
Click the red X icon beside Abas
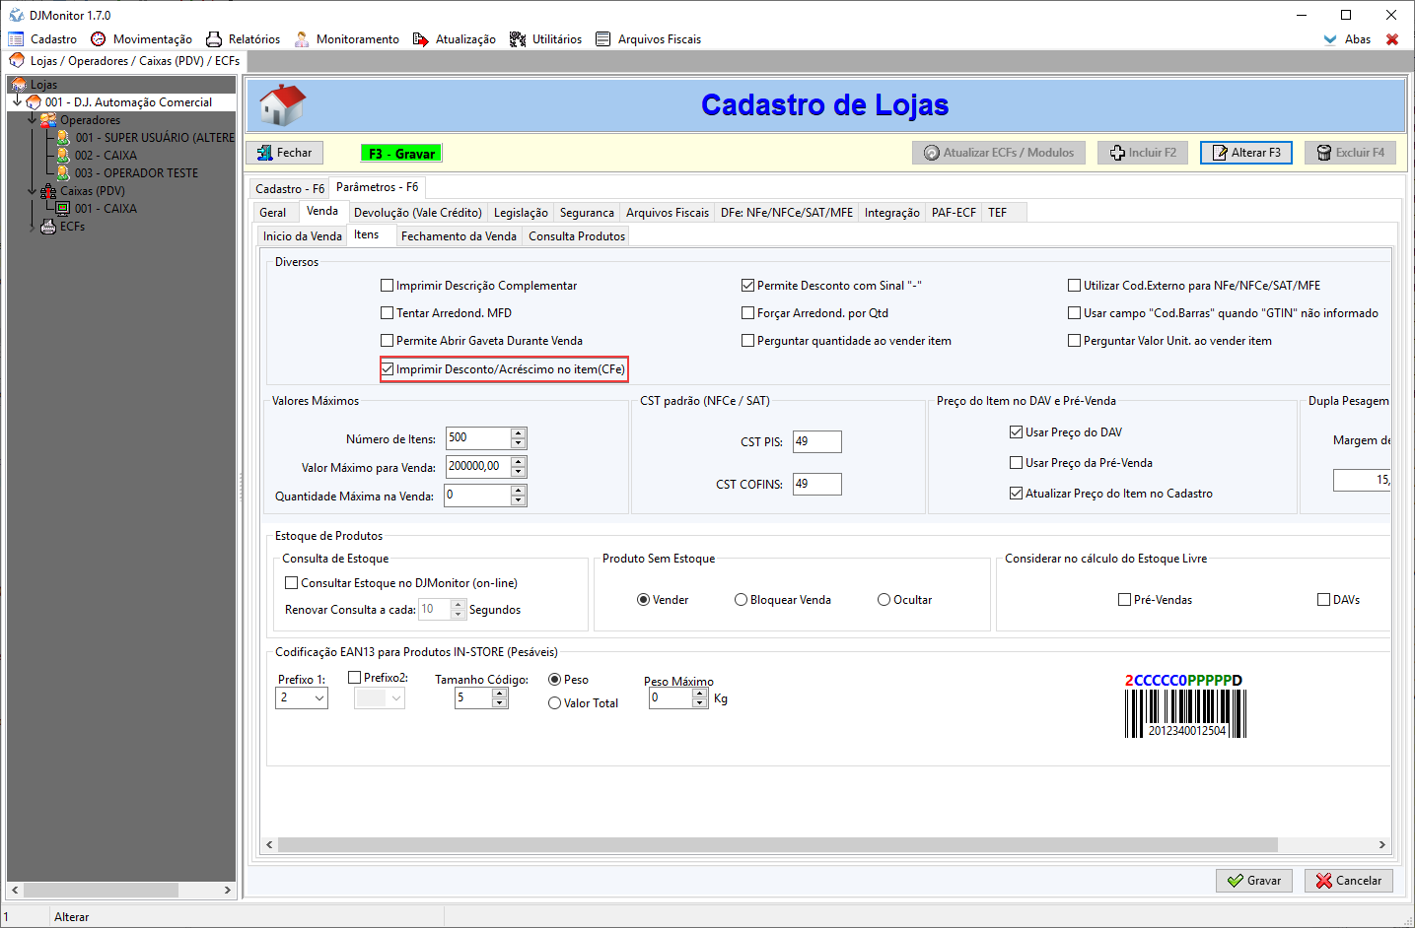point(1392,39)
